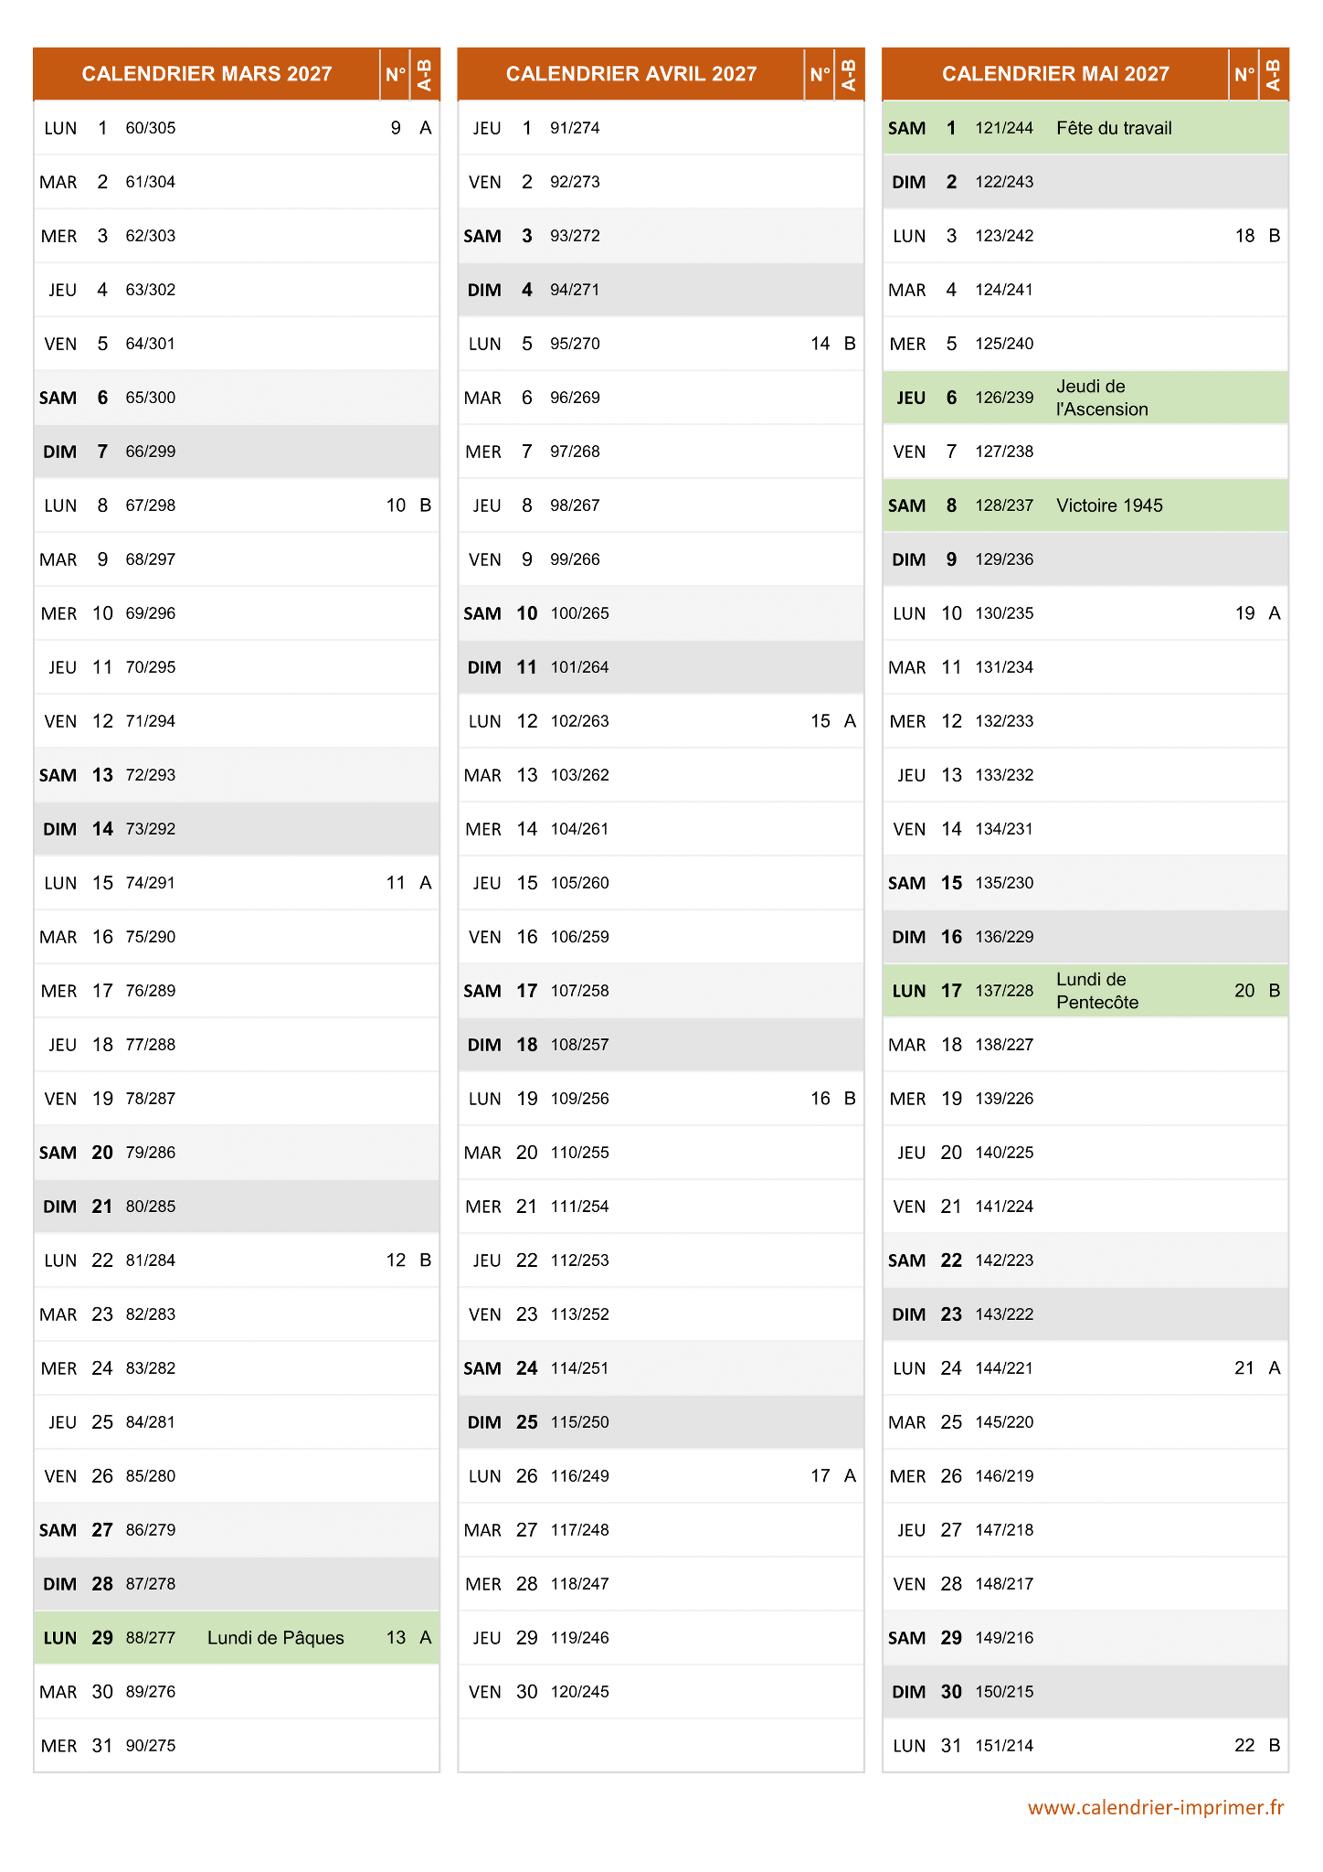
Task: Click the Victoire 1945 holiday label
Action: (1108, 505)
